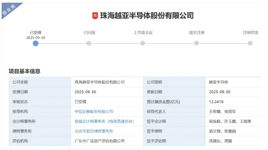Click the 上市委会议 step label

click(143, 32)
